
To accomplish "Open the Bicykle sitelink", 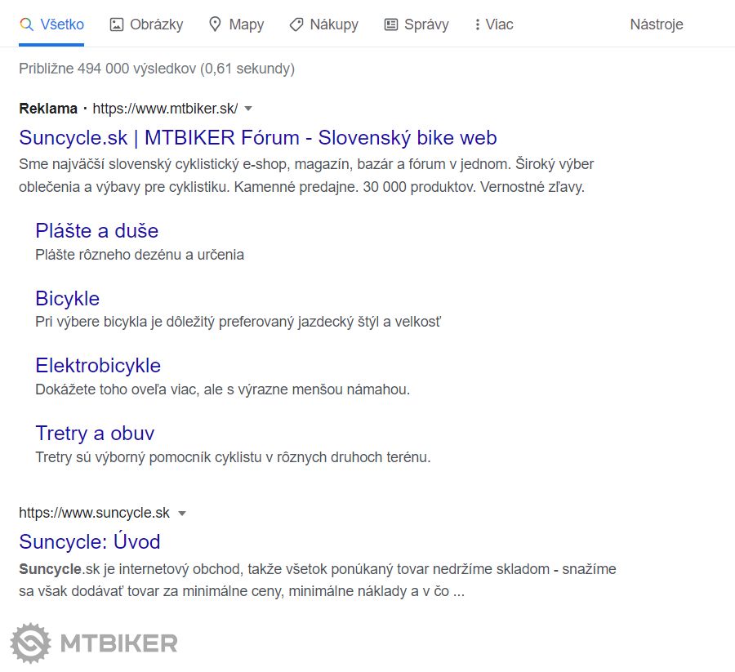I will point(67,298).
